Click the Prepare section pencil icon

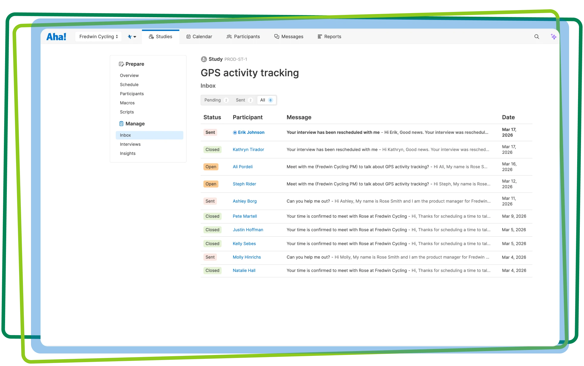coord(121,64)
